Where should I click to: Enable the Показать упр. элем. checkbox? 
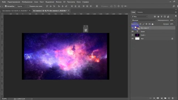pos(28,6)
